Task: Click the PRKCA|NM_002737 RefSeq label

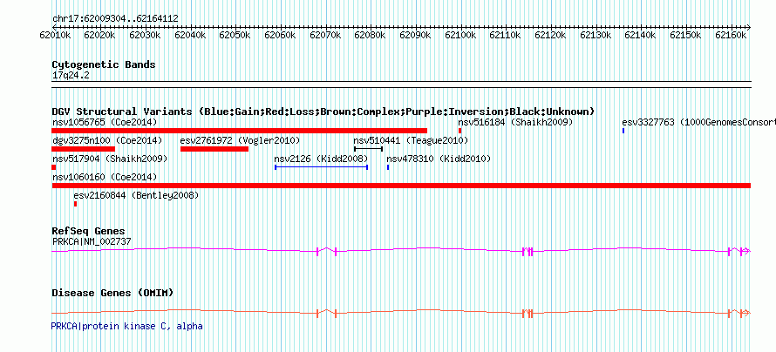Action: point(92,241)
